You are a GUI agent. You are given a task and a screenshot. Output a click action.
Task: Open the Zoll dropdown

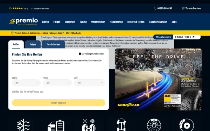pos(90,83)
